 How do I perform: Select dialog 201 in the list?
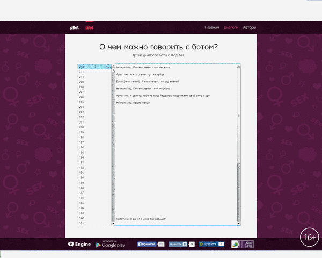coord(94,122)
